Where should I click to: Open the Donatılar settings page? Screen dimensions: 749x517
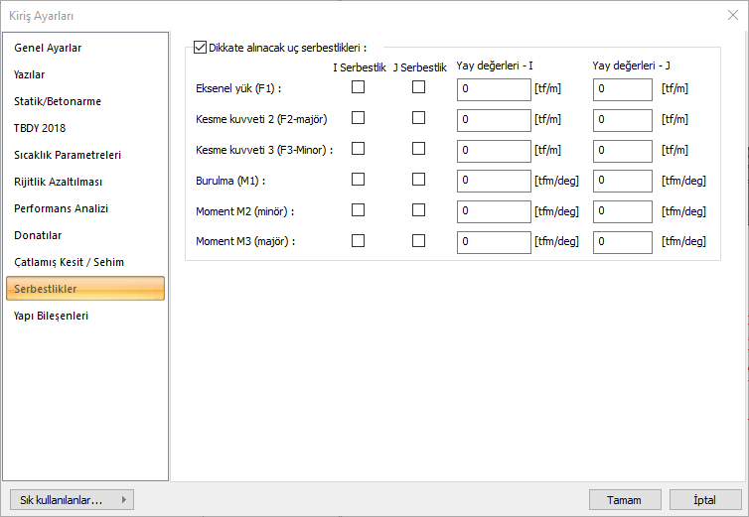tap(38, 235)
